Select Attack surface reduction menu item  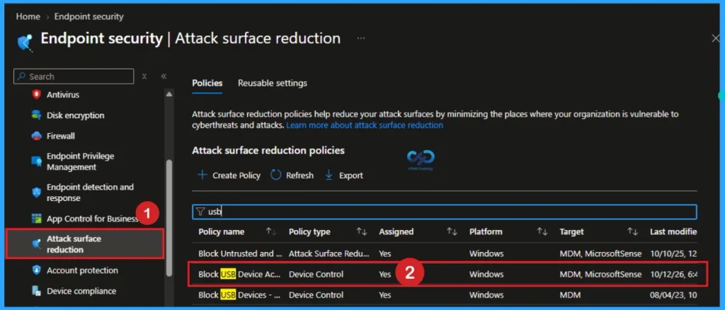85,244
